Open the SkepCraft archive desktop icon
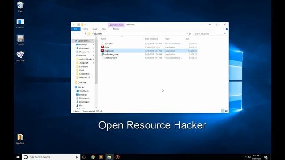The width and height of the screenshot is (285, 160). click(20, 139)
